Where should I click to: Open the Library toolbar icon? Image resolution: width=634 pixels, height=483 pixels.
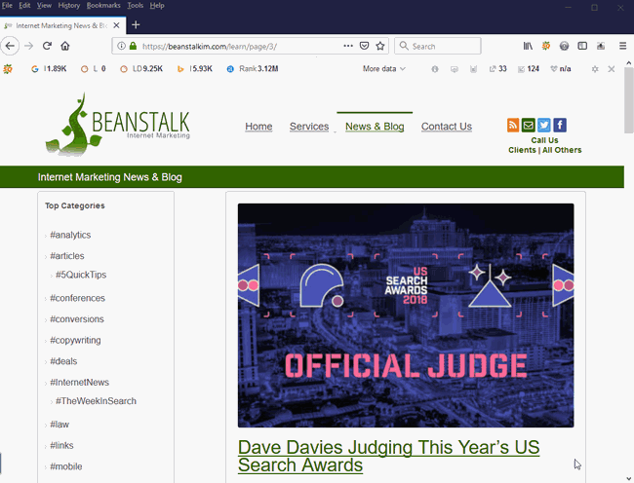click(528, 46)
